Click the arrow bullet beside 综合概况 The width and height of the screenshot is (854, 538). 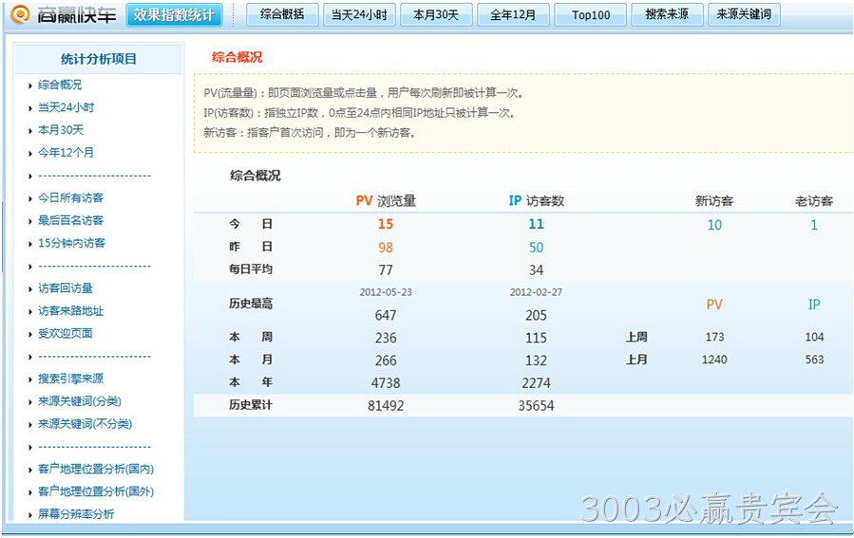tap(30, 86)
